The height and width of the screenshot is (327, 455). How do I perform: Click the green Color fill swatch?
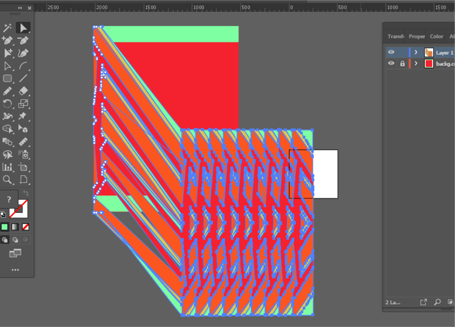point(4,227)
